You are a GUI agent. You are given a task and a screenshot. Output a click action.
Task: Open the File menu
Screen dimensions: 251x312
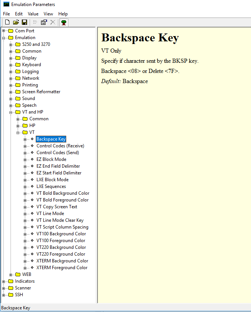6,14
